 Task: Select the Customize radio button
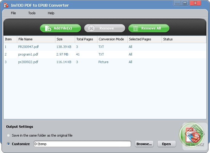coord(8,144)
